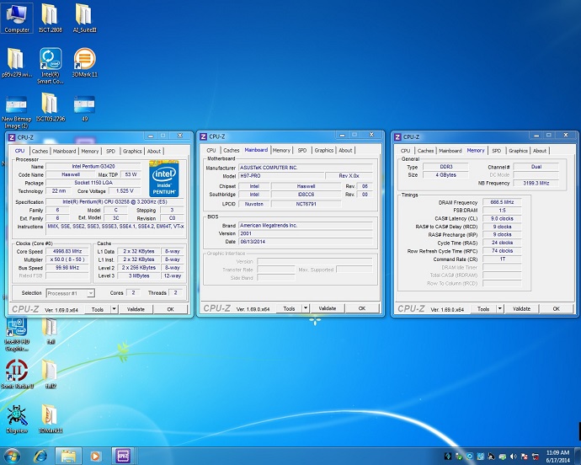Switch to Caches tab in left CPU-Z window
581x465 pixels.
pyautogui.click(x=40, y=152)
